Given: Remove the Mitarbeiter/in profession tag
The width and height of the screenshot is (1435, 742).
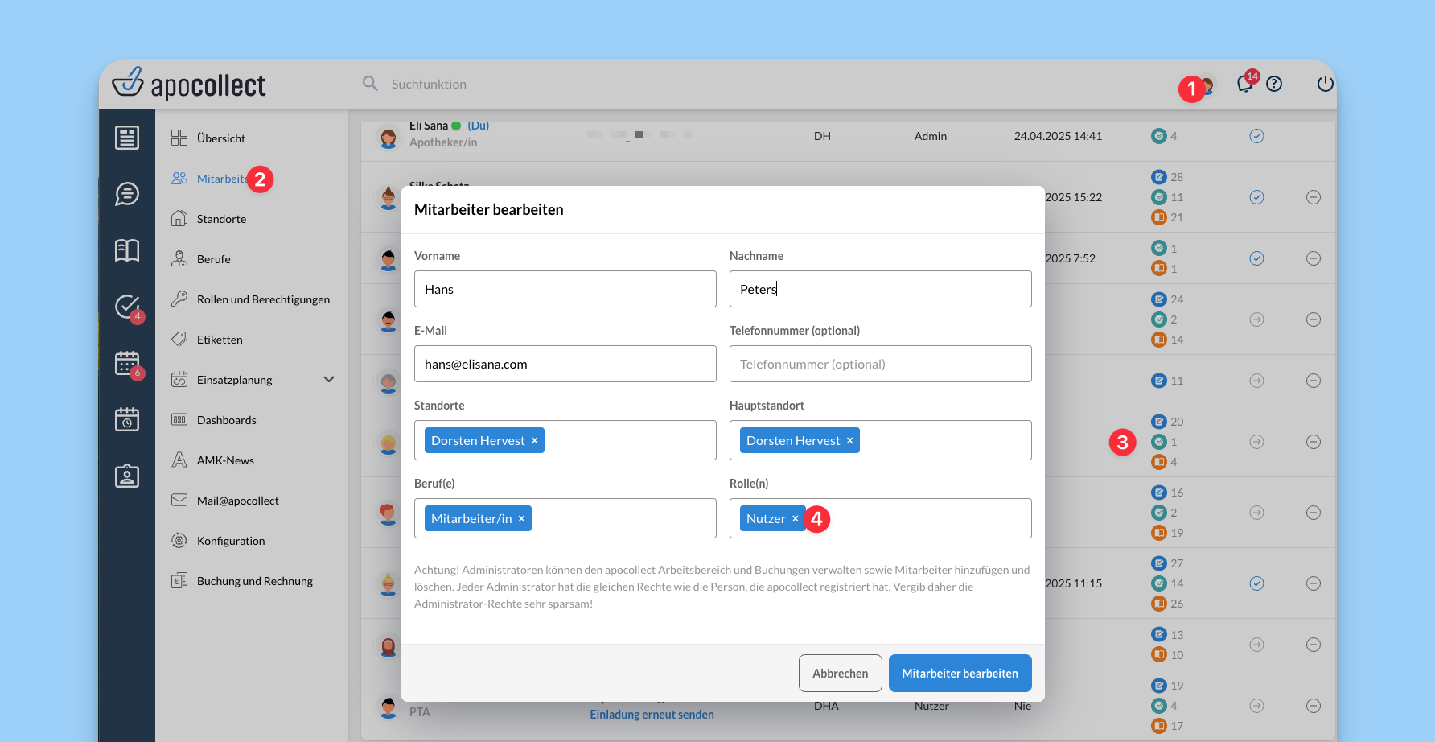Looking at the screenshot, I should point(521,519).
